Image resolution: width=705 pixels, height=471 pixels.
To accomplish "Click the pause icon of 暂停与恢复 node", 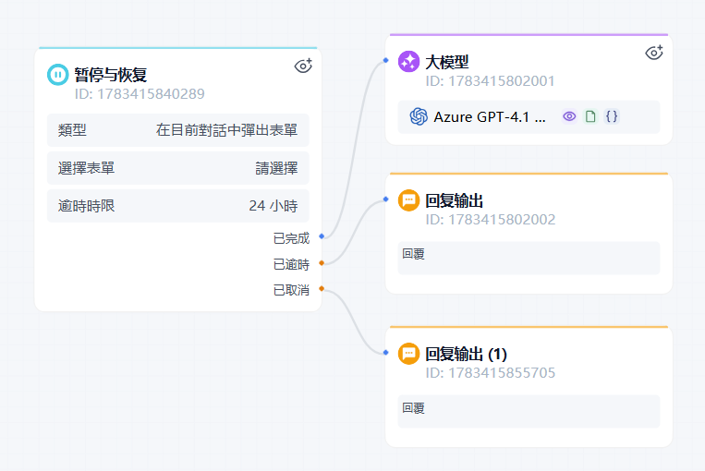I will pyautogui.click(x=58, y=75).
